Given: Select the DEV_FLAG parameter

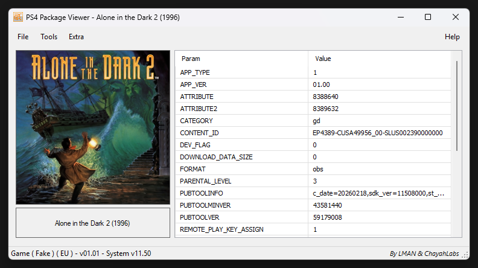Looking at the screenshot, I should [x=195, y=145].
